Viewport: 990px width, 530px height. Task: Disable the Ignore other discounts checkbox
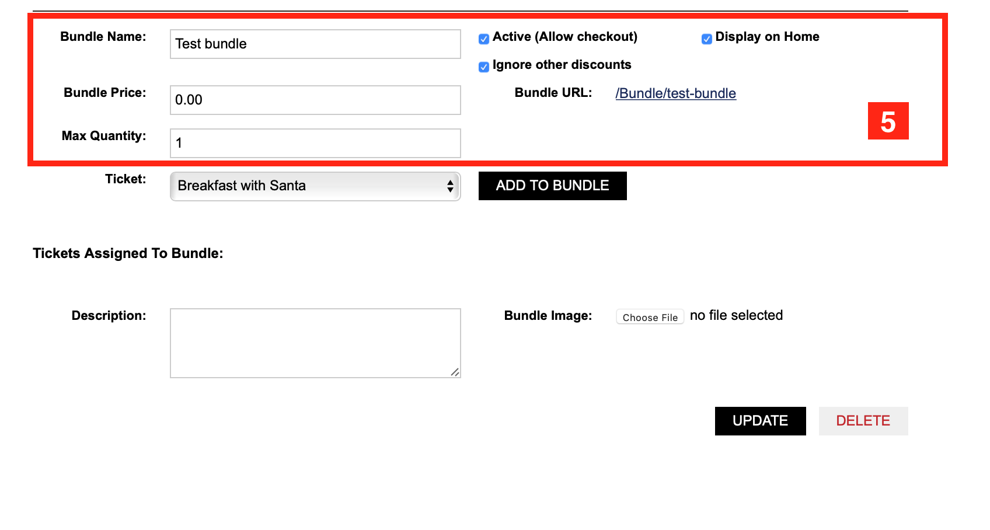tap(484, 67)
